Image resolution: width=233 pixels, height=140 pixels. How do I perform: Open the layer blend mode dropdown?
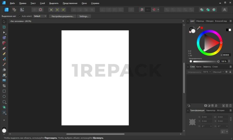[x=218, y=72]
